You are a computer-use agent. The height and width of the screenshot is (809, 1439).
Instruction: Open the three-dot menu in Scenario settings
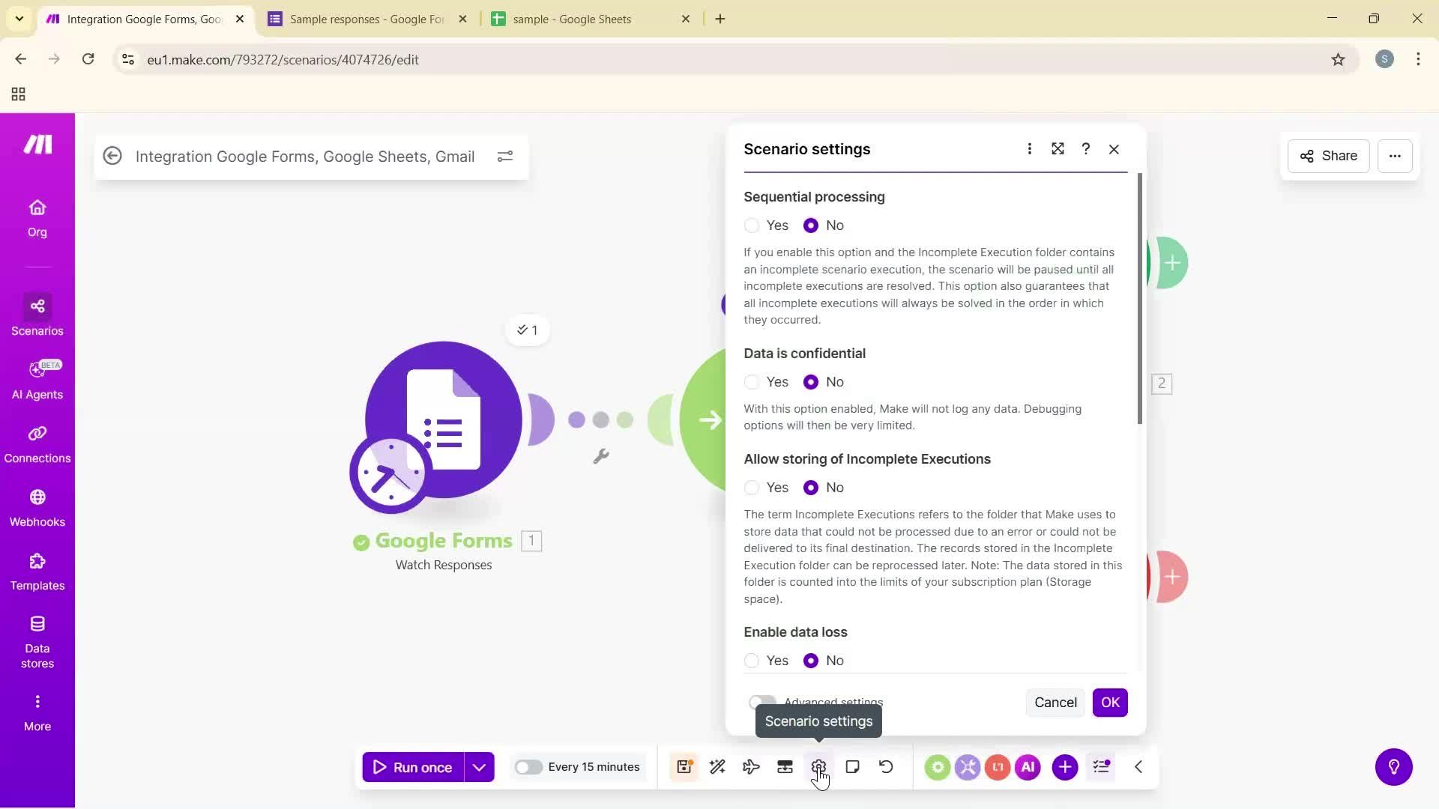click(1030, 149)
